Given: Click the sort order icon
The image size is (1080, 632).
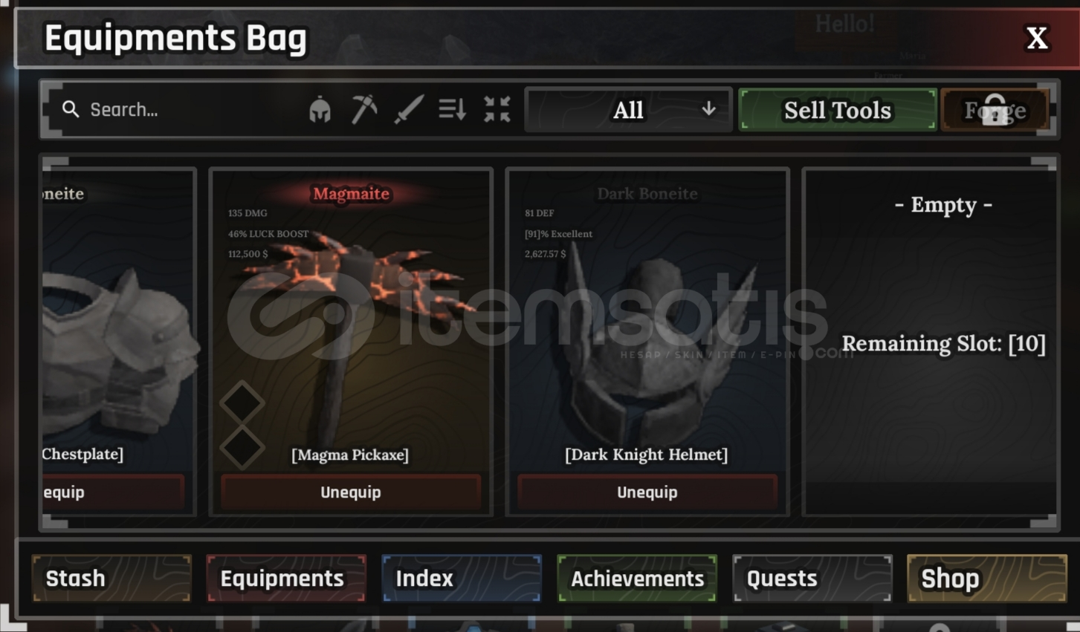Looking at the screenshot, I should coord(452,110).
